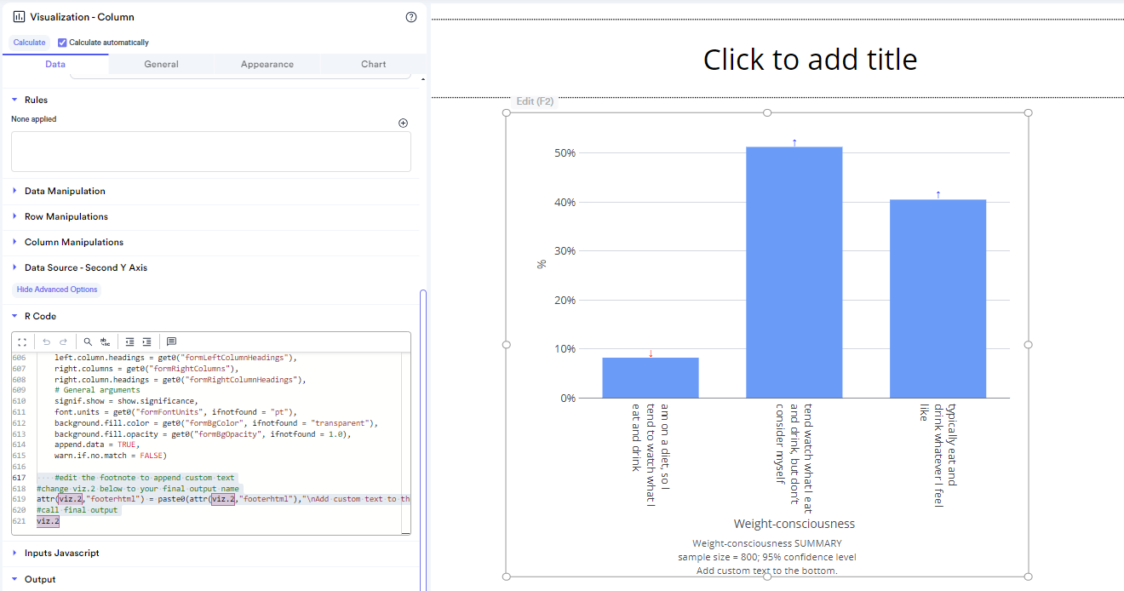This screenshot has width=1124, height=591.
Task: Click the undo arrow in code editor toolbar
Action: point(46,341)
